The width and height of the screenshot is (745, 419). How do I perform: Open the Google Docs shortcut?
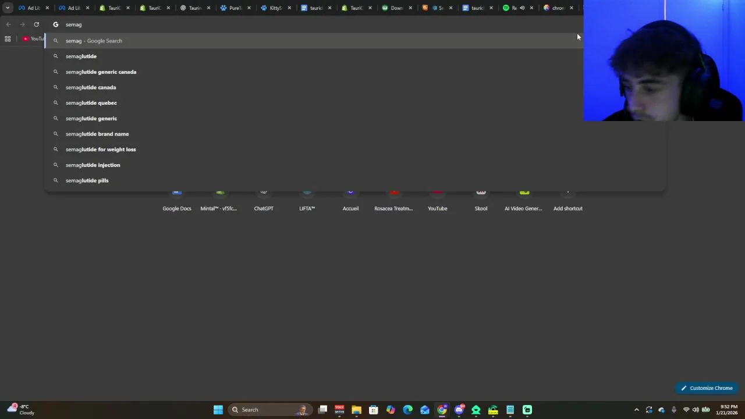177,201
